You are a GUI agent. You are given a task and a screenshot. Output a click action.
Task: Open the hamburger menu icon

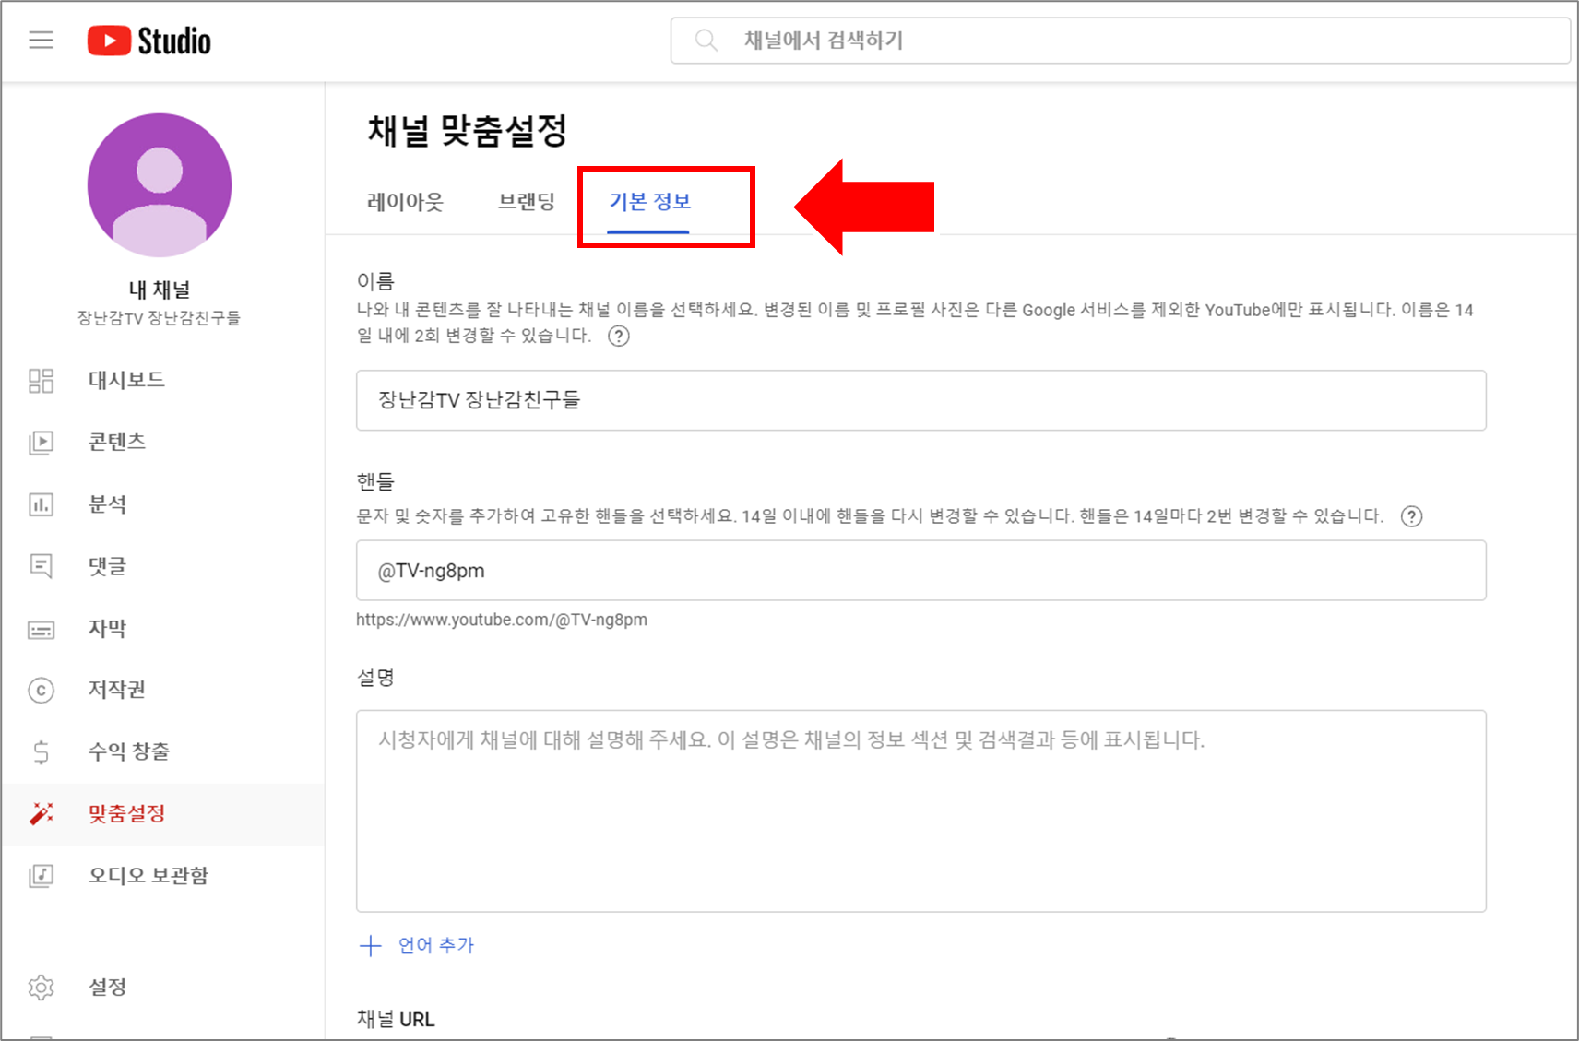click(x=42, y=40)
